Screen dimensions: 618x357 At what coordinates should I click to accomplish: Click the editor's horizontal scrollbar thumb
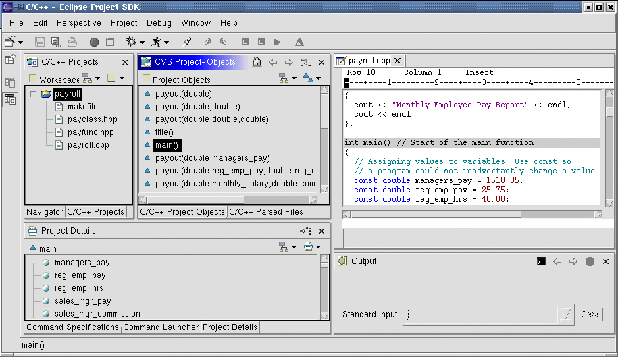click(438, 214)
